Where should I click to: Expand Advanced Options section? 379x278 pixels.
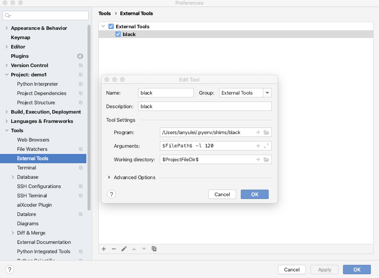[x=109, y=177]
